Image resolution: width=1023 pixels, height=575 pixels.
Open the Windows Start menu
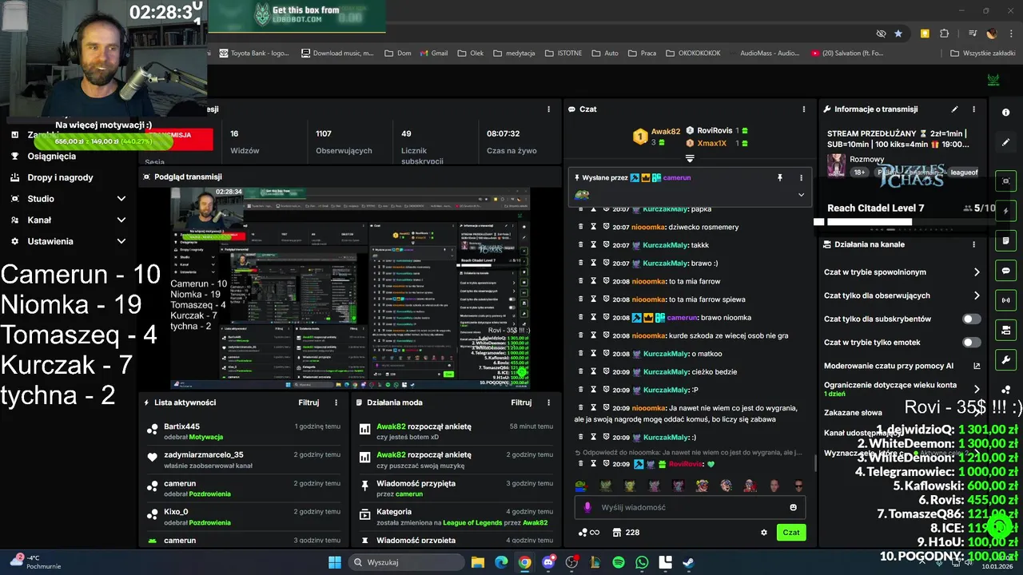click(334, 562)
